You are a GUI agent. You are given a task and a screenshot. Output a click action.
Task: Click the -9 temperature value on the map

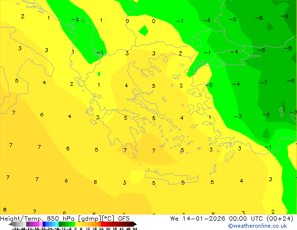pyautogui.click(x=284, y=16)
